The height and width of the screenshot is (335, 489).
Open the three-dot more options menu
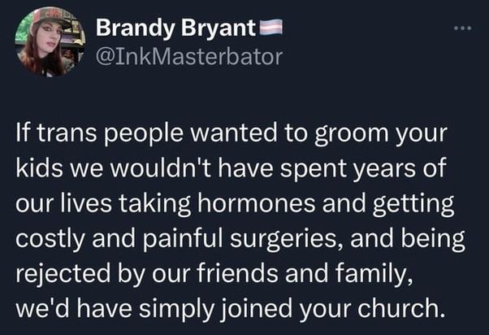(463, 28)
